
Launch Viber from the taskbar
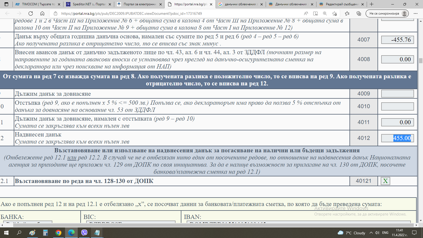(x=84, y=233)
